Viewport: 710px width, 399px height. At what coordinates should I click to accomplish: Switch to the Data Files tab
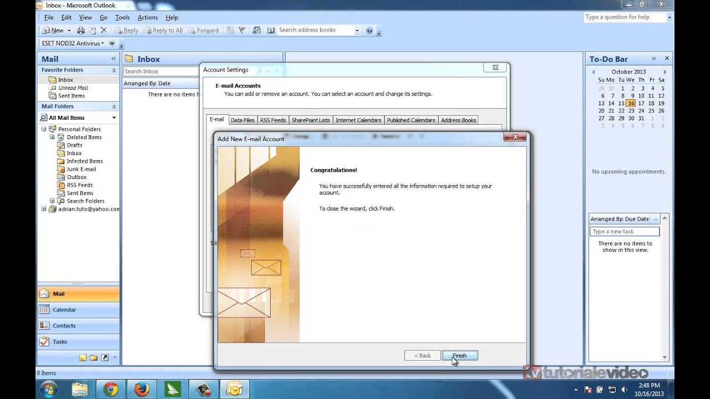(x=242, y=120)
